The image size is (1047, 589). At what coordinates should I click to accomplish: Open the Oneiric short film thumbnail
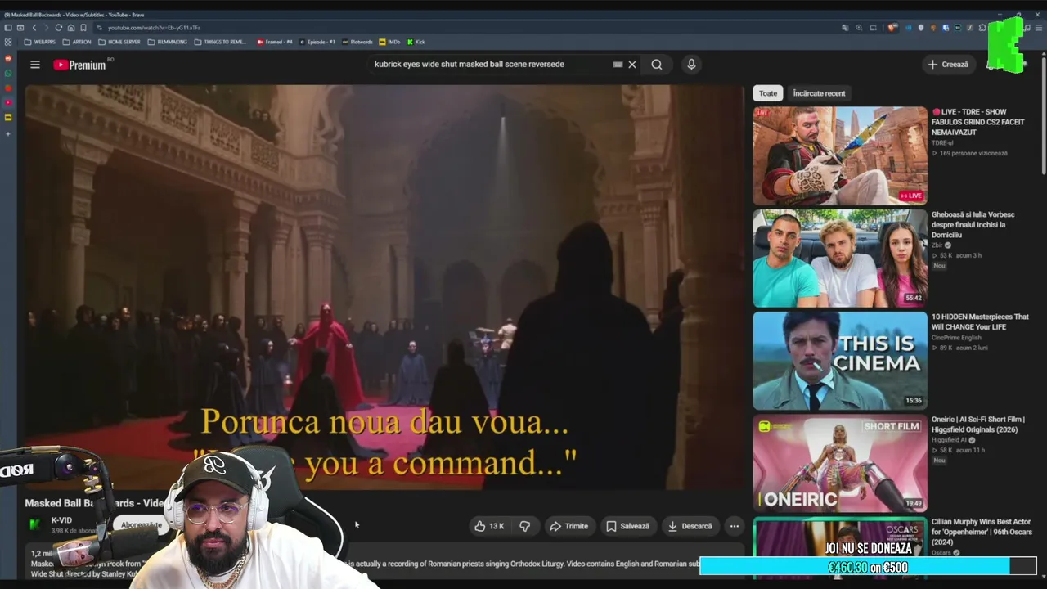point(840,463)
